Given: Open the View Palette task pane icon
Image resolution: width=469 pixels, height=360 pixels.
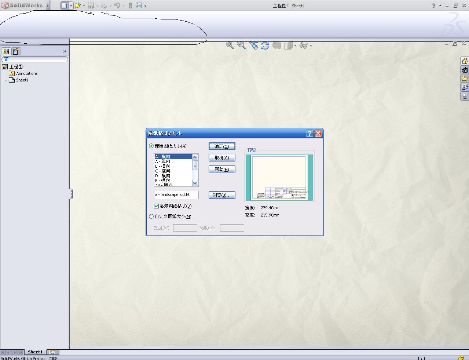Looking at the screenshot, I should pyautogui.click(x=465, y=87).
